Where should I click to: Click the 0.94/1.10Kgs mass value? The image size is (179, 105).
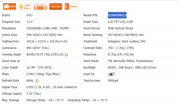43,74
